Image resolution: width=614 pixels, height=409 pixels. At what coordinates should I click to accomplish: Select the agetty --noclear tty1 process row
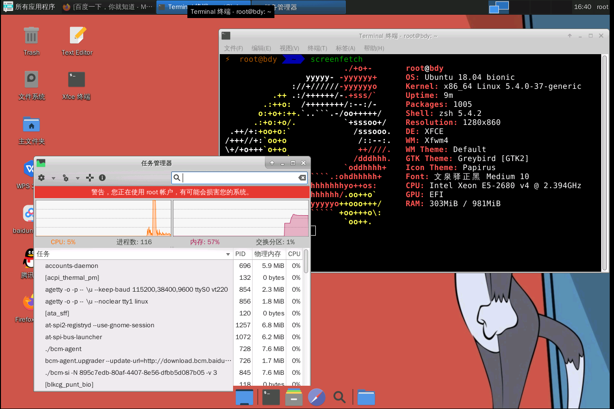pos(168,301)
